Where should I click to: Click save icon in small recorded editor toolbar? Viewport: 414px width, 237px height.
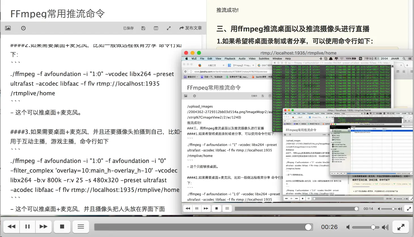click(263, 96)
